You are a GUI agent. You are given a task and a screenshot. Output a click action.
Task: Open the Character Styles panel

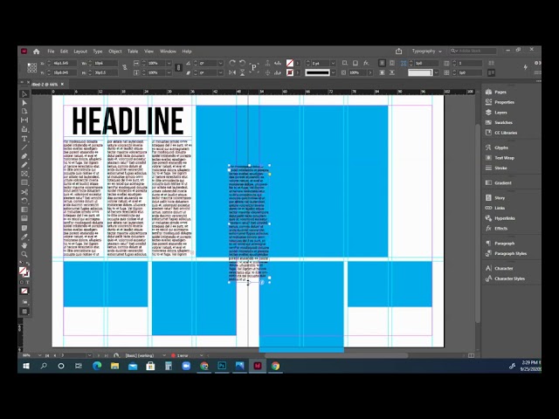click(x=510, y=278)
